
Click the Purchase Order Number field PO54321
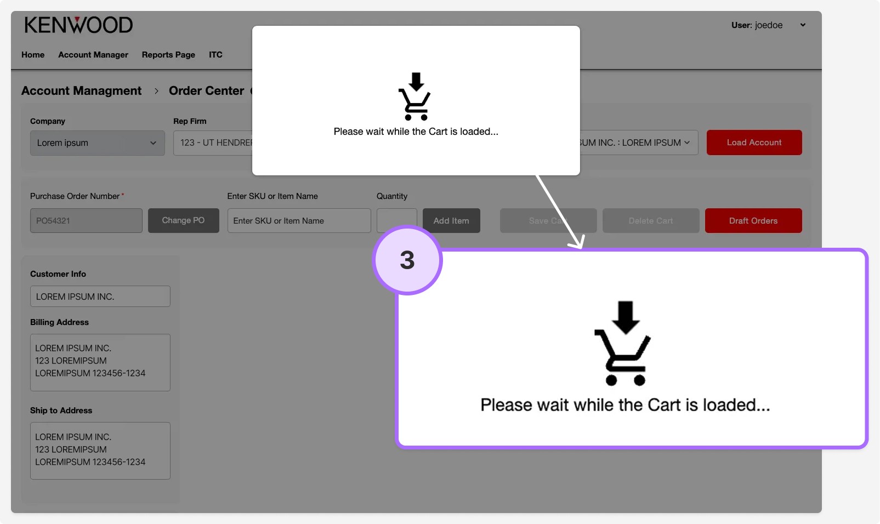[86, 220]
